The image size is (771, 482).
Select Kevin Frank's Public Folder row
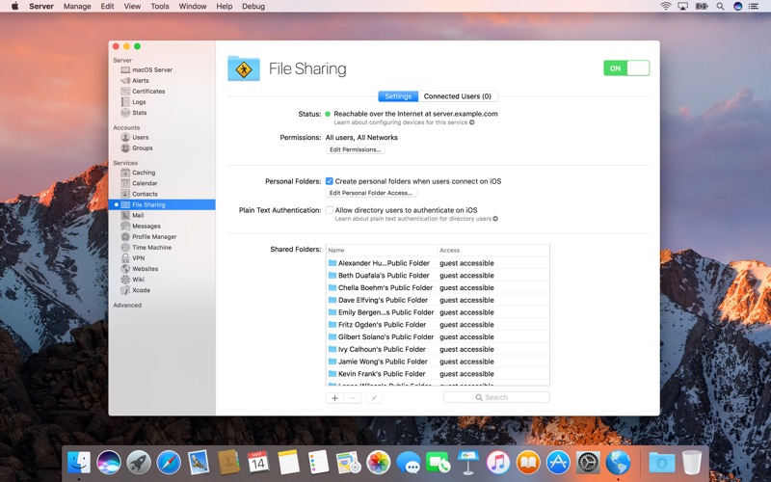(x=438, y=374)
